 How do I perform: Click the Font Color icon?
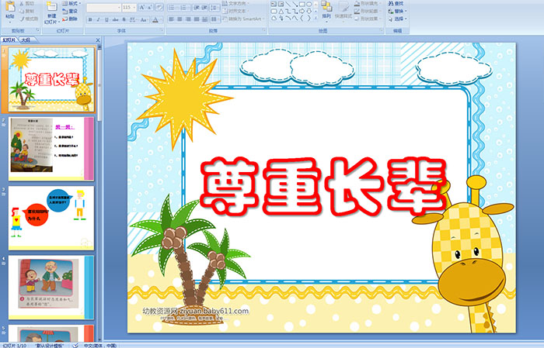[156, 19]
